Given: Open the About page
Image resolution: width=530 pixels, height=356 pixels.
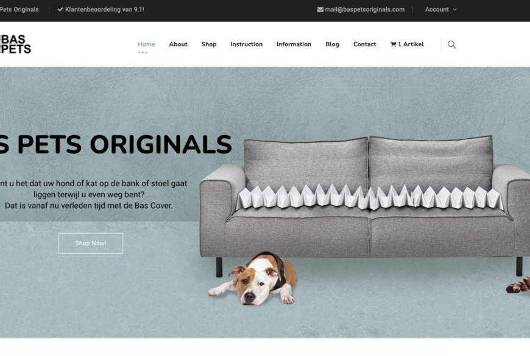Looking at the screenshot, I should point(178,44).
